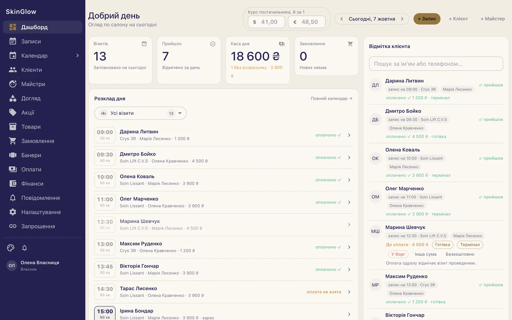Select Готівка payment option for Марина Шевчук
The height and width of the screenshot is (320, 512).
[443, 244]
